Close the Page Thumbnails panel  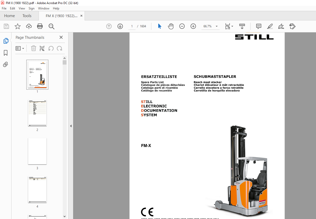pyautogui.click(x=61, y=37)
